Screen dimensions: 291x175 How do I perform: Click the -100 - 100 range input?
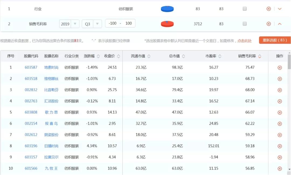pyautogui.click(x=120, y=23)
